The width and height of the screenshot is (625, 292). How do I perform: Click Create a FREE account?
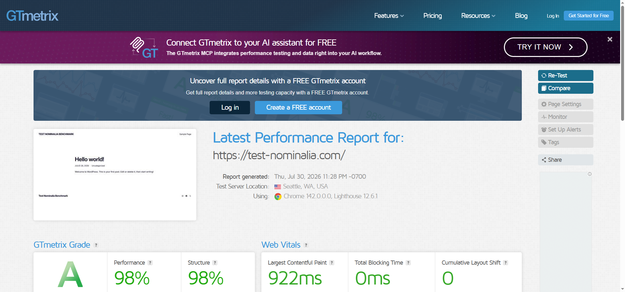(x=299, y=107)
